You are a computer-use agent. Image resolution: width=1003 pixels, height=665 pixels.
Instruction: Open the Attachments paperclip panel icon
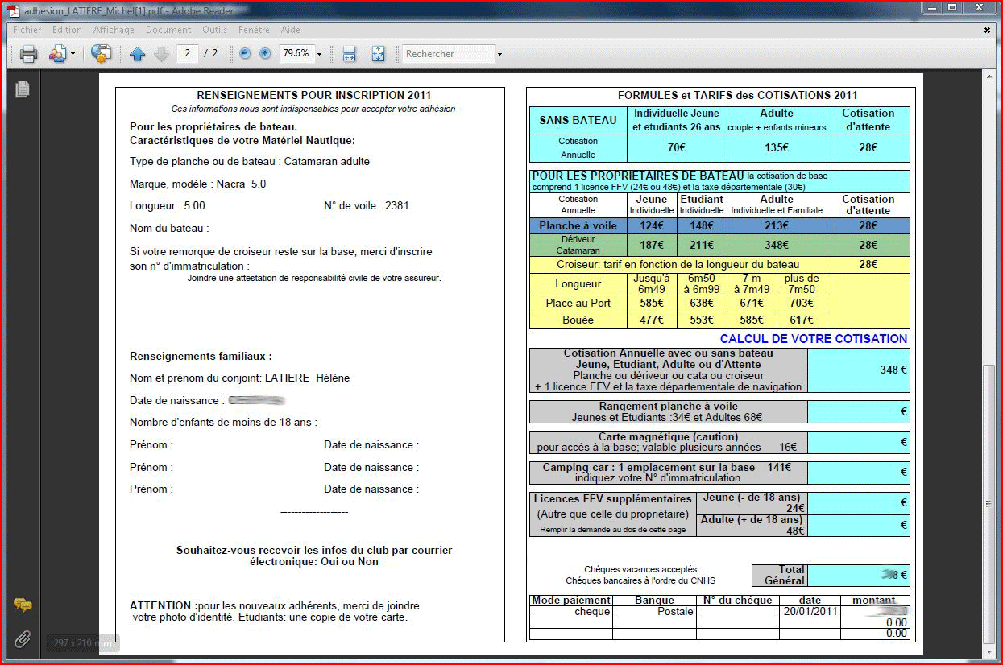pos(22,639)
